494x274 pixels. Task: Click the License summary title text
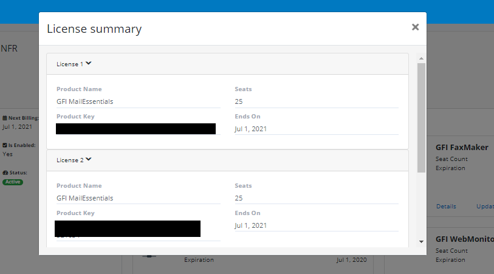(94, 29)
